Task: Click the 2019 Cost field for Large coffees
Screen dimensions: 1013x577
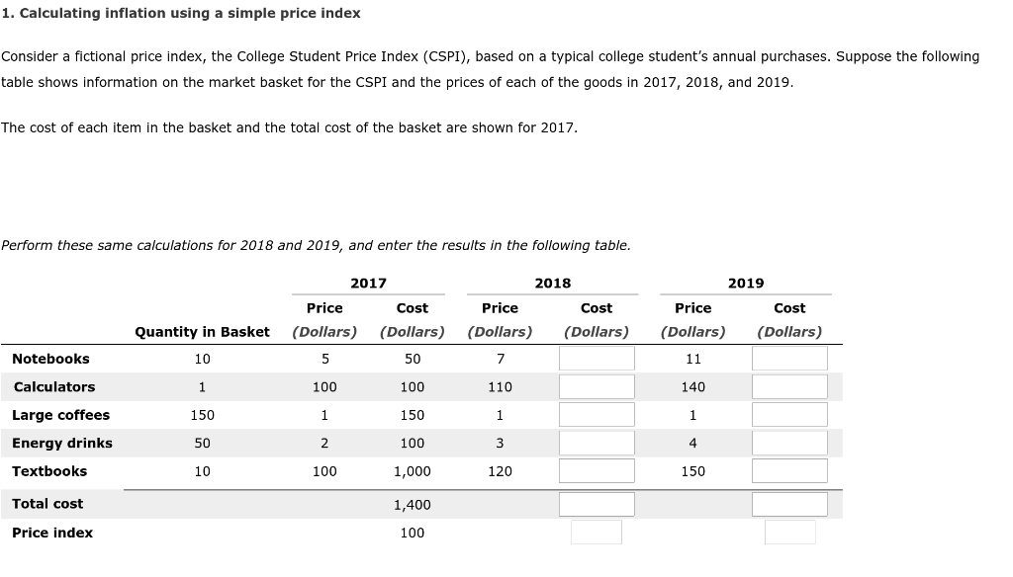Action: click(788, 414)
